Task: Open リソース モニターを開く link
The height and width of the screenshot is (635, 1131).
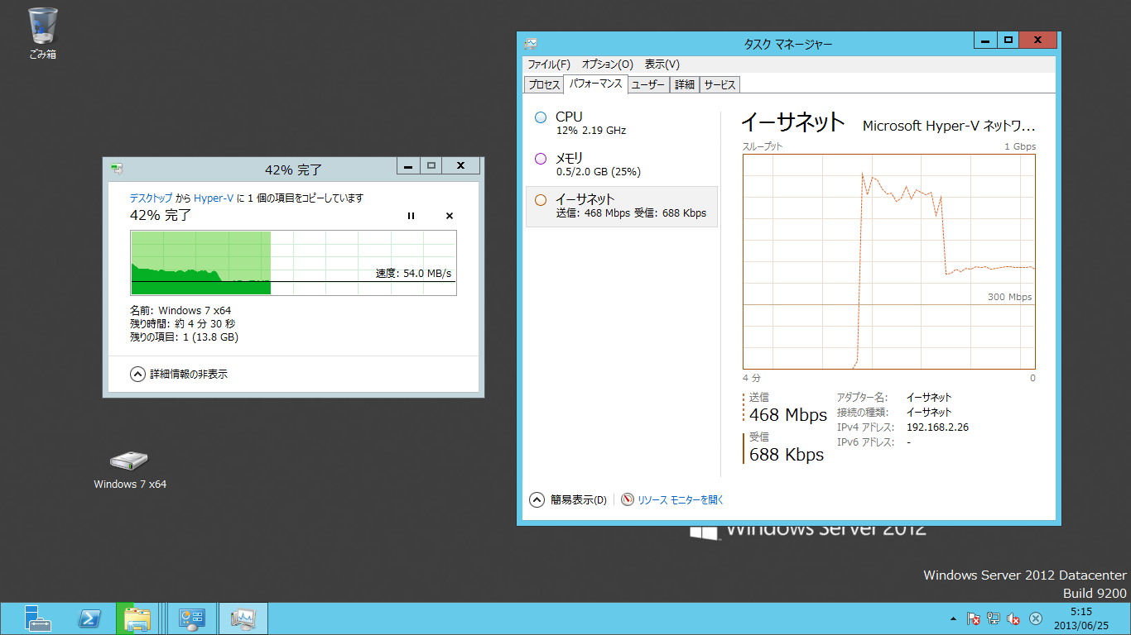Action: coord(681,500)
